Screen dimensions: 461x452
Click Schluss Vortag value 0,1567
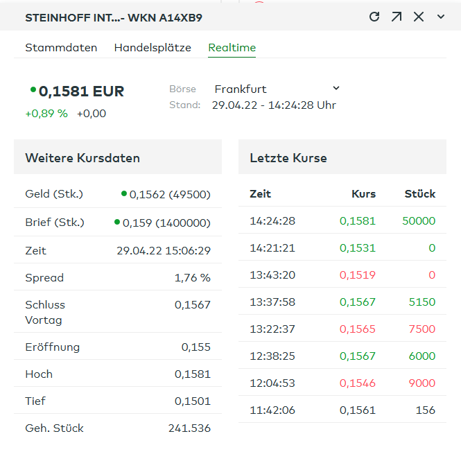click(x=193, y=305)
